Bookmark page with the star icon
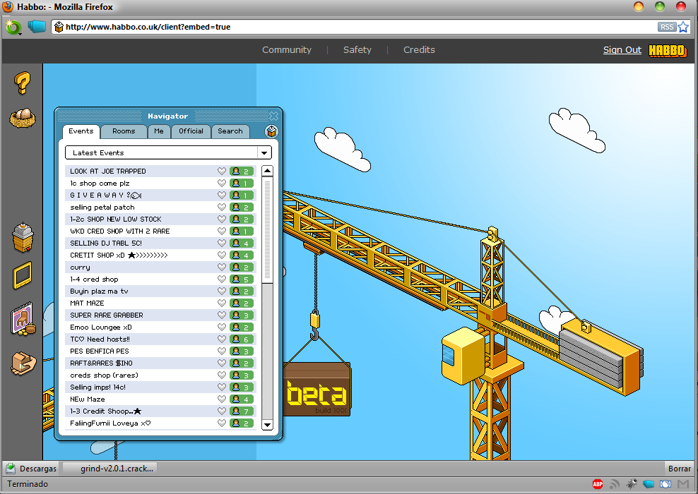Image resolution: width=698 pixels, height=494 pixels. (683, 27)
